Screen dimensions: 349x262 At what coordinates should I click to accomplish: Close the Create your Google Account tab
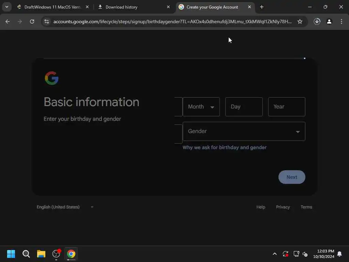pos(249,7)
